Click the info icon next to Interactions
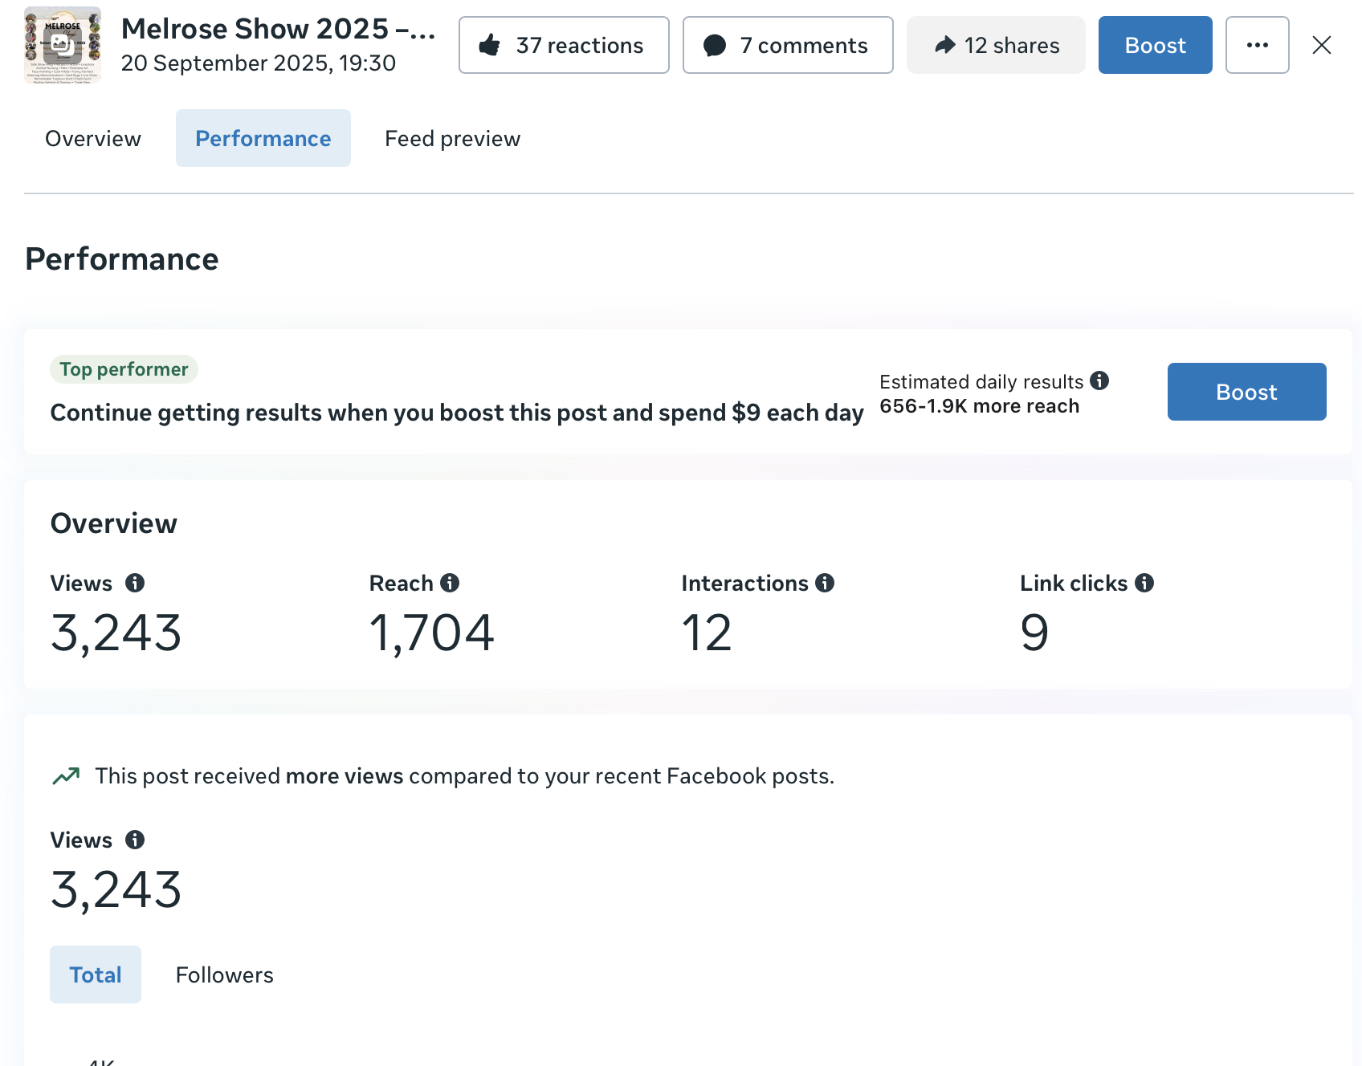1362x1066 pixels. (x=825, y=583)
